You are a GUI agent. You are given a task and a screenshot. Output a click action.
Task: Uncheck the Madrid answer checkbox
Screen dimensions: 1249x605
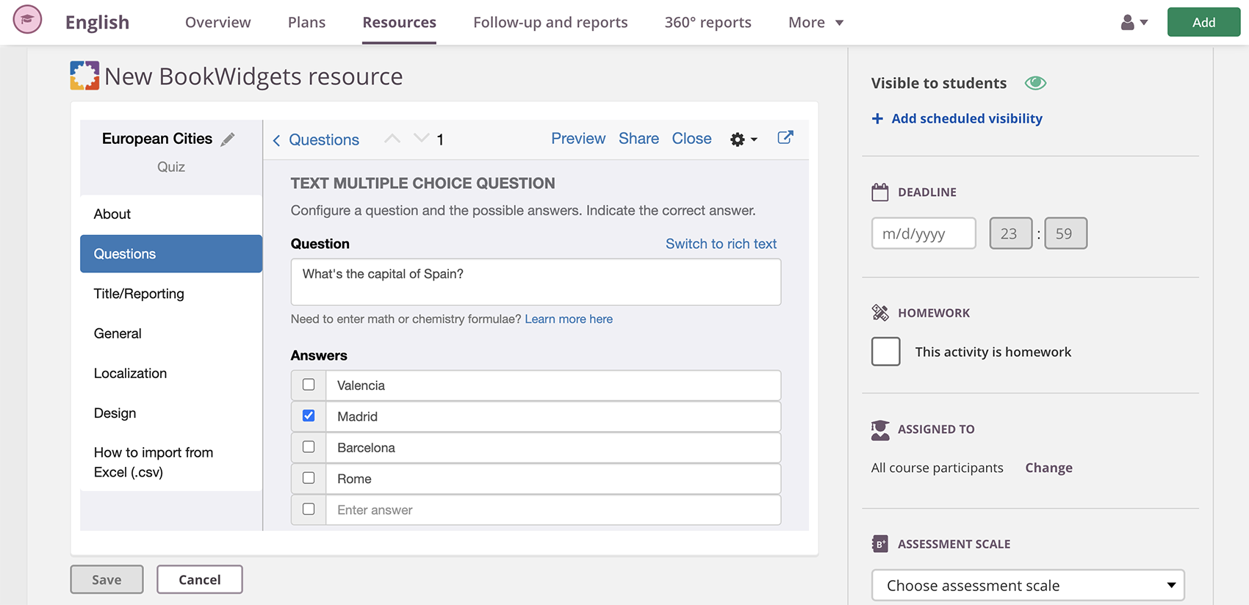coord(309,416)
